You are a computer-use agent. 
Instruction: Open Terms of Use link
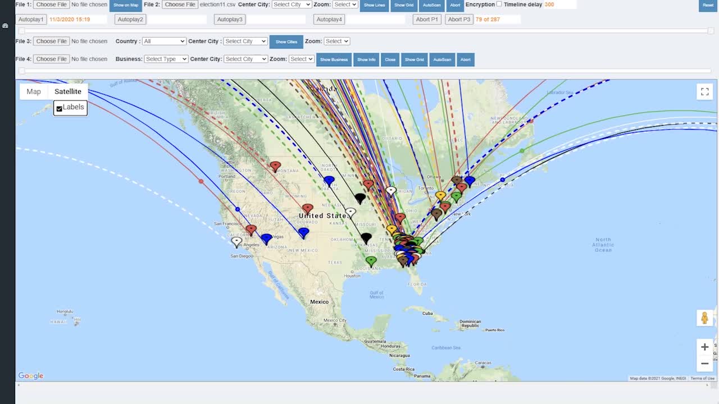click(x=703, y=378)
